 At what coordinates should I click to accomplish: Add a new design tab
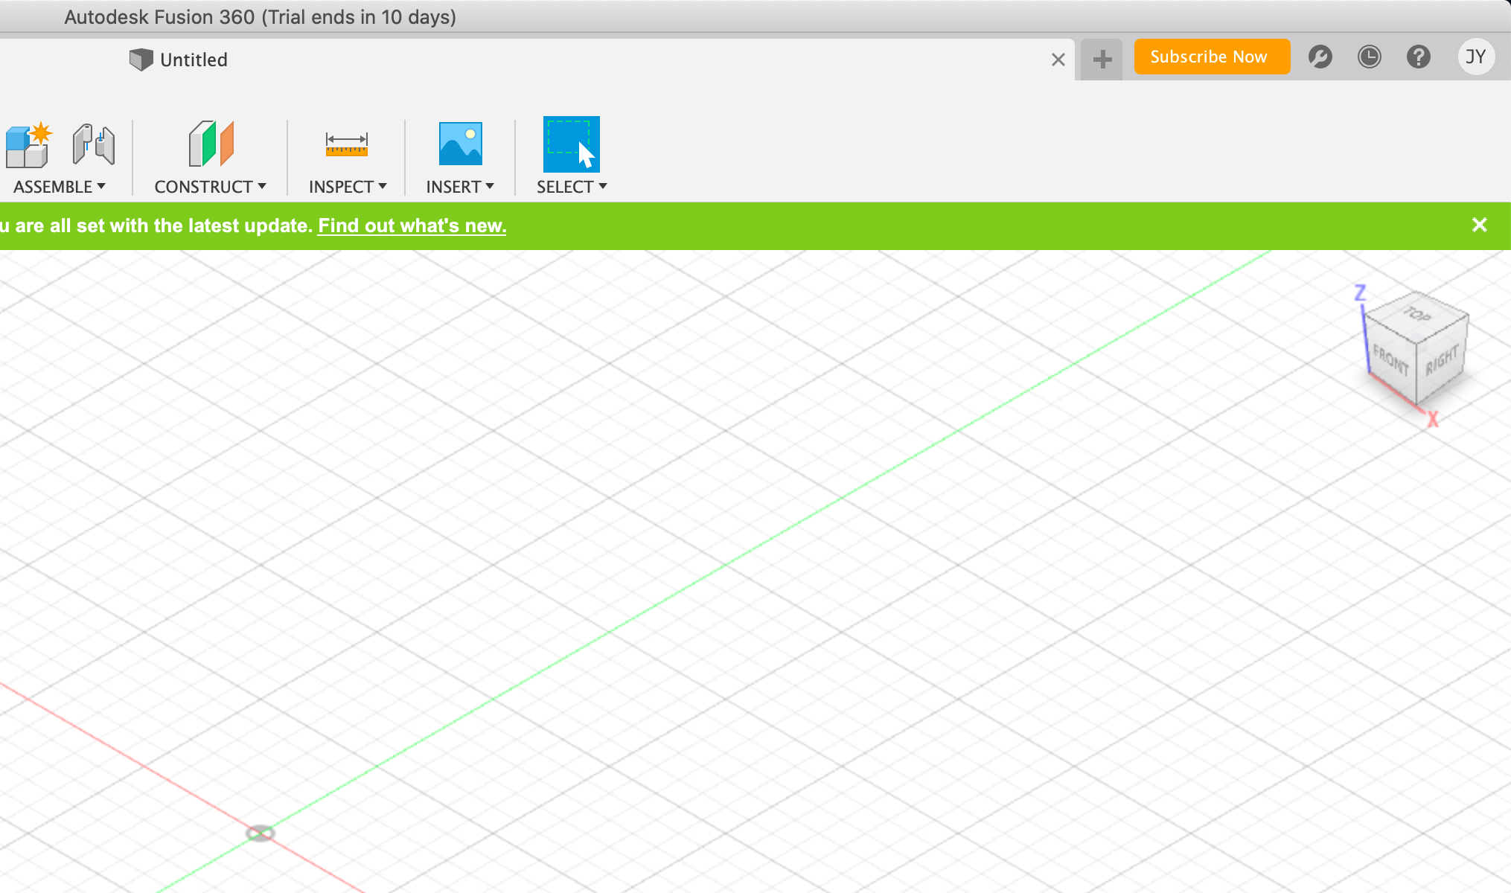pyautogui.click(x=1102, y=59)
